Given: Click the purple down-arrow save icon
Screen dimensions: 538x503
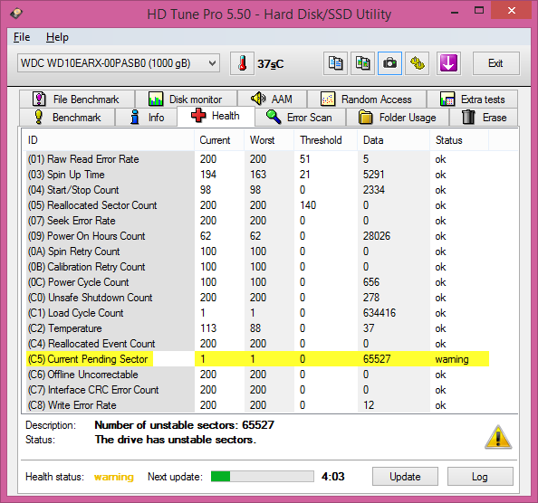Looking at the screenshot, I should click(x=448, y=63).
